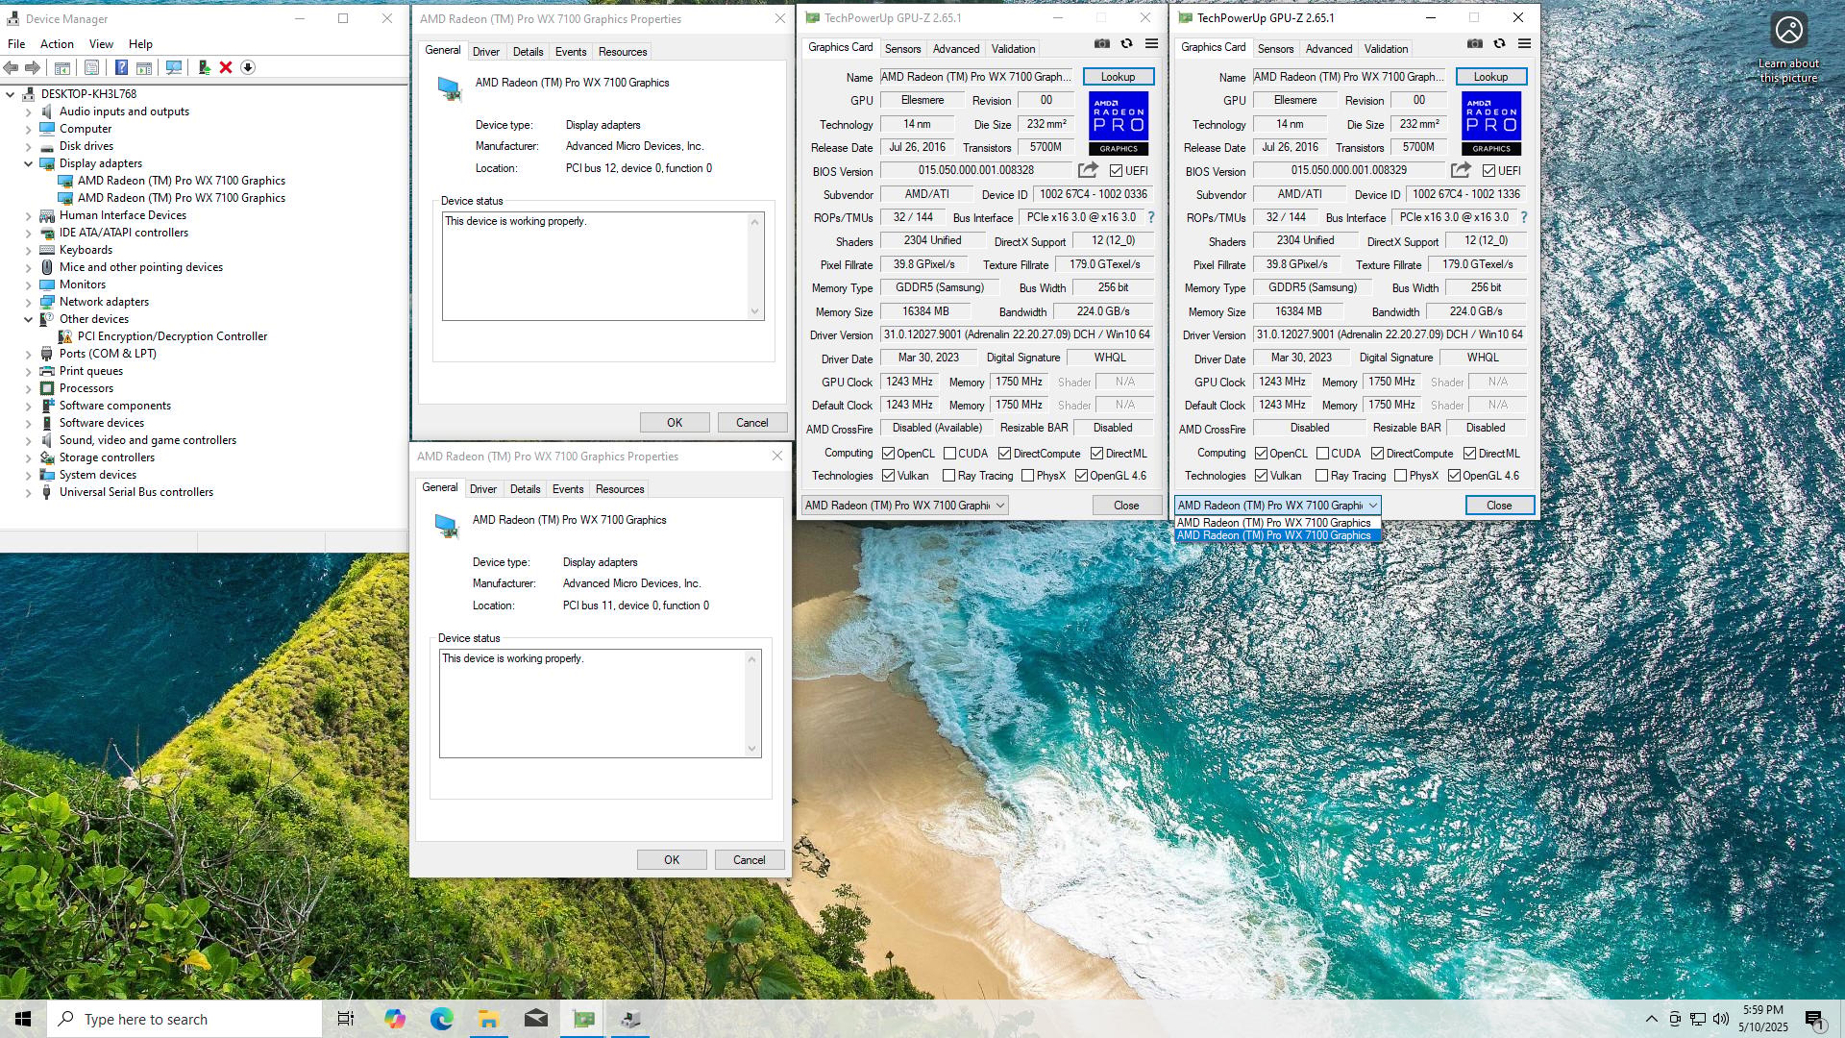The image size is (1845, 1038).
Task: Open the Windows Start menu
Action: pos(23,1019)
